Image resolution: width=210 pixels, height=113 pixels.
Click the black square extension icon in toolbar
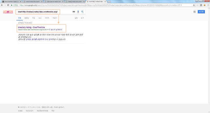[x=201, y=5]
